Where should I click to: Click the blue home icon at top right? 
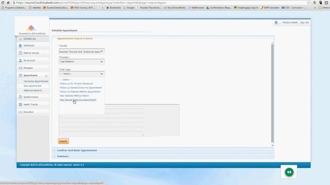click(276, 23)
